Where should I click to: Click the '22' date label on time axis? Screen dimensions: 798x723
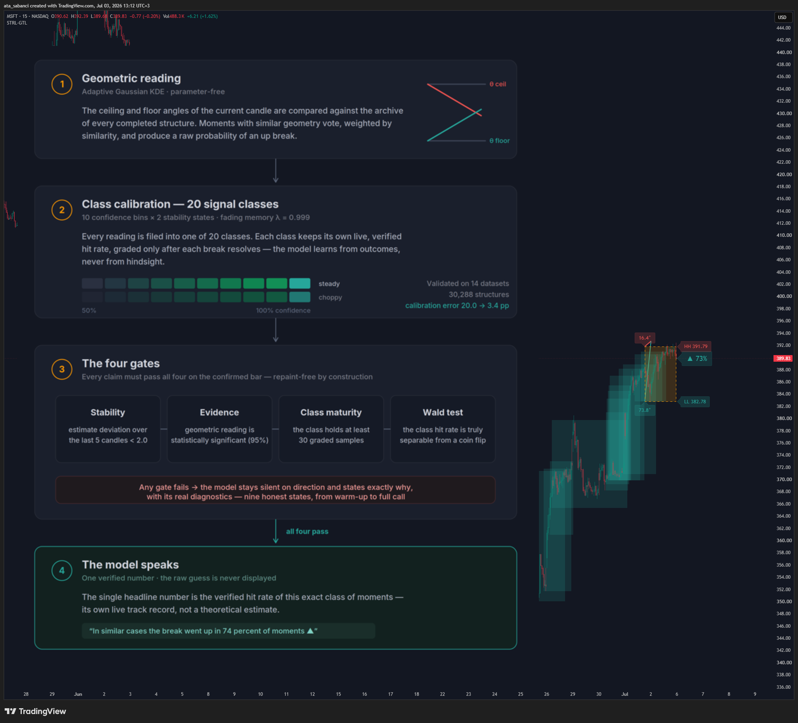443,694
